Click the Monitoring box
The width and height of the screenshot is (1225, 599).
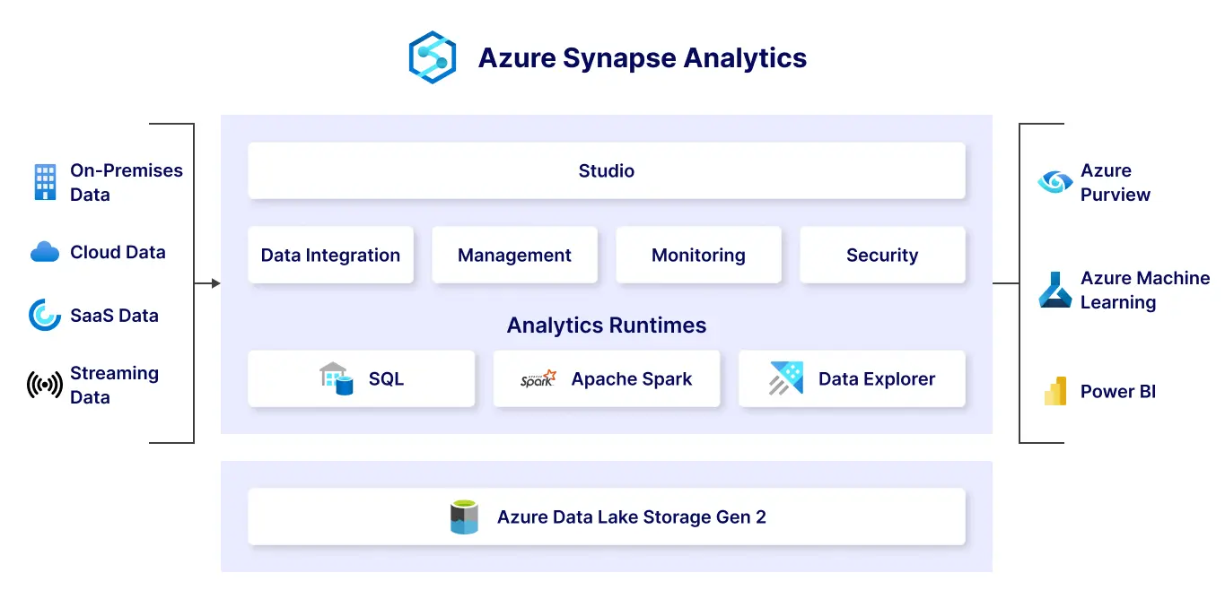click(x=698, y=255)
